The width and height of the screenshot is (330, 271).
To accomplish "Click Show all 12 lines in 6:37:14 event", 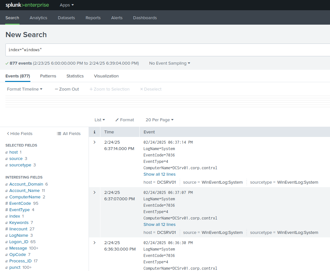I will [x=159, y=174].
